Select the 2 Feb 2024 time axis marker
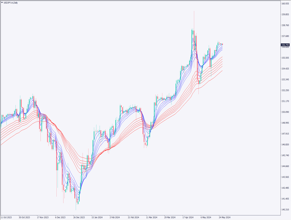291x220 pixels. pyautogui.click(x=115, y=217)
